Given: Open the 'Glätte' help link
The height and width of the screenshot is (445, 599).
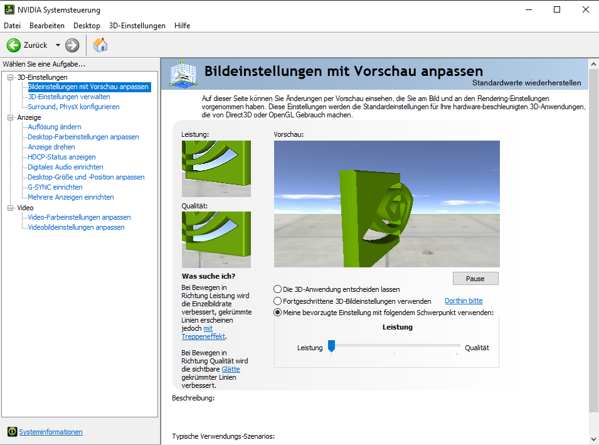Looking at the screenshot, I should 231,369.
